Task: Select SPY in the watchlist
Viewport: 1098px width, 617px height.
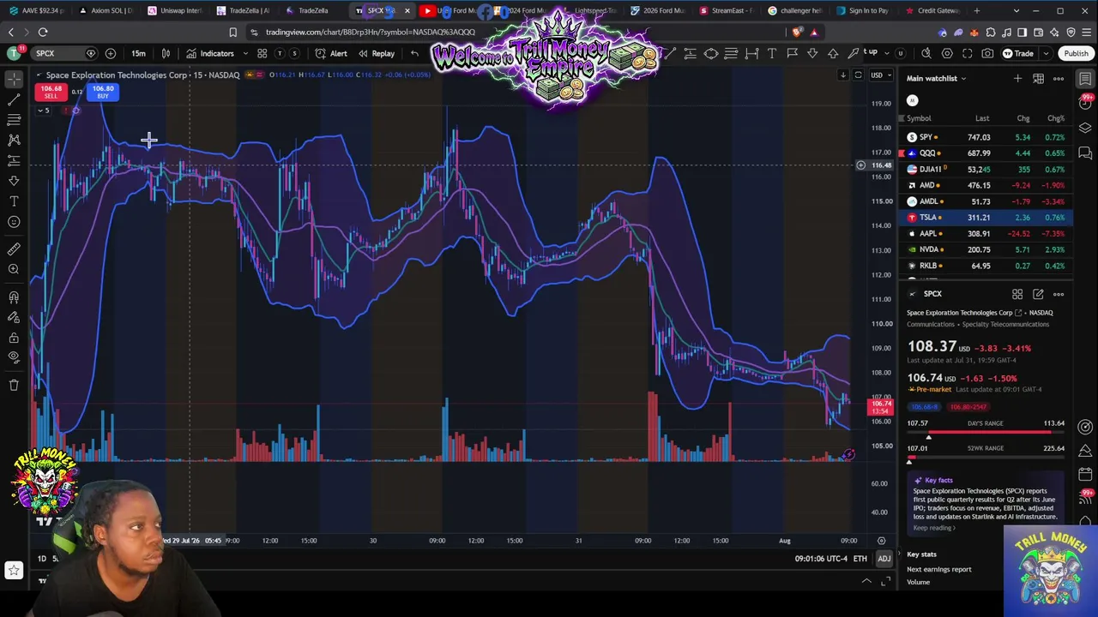Action: click(x=985, y=137)
